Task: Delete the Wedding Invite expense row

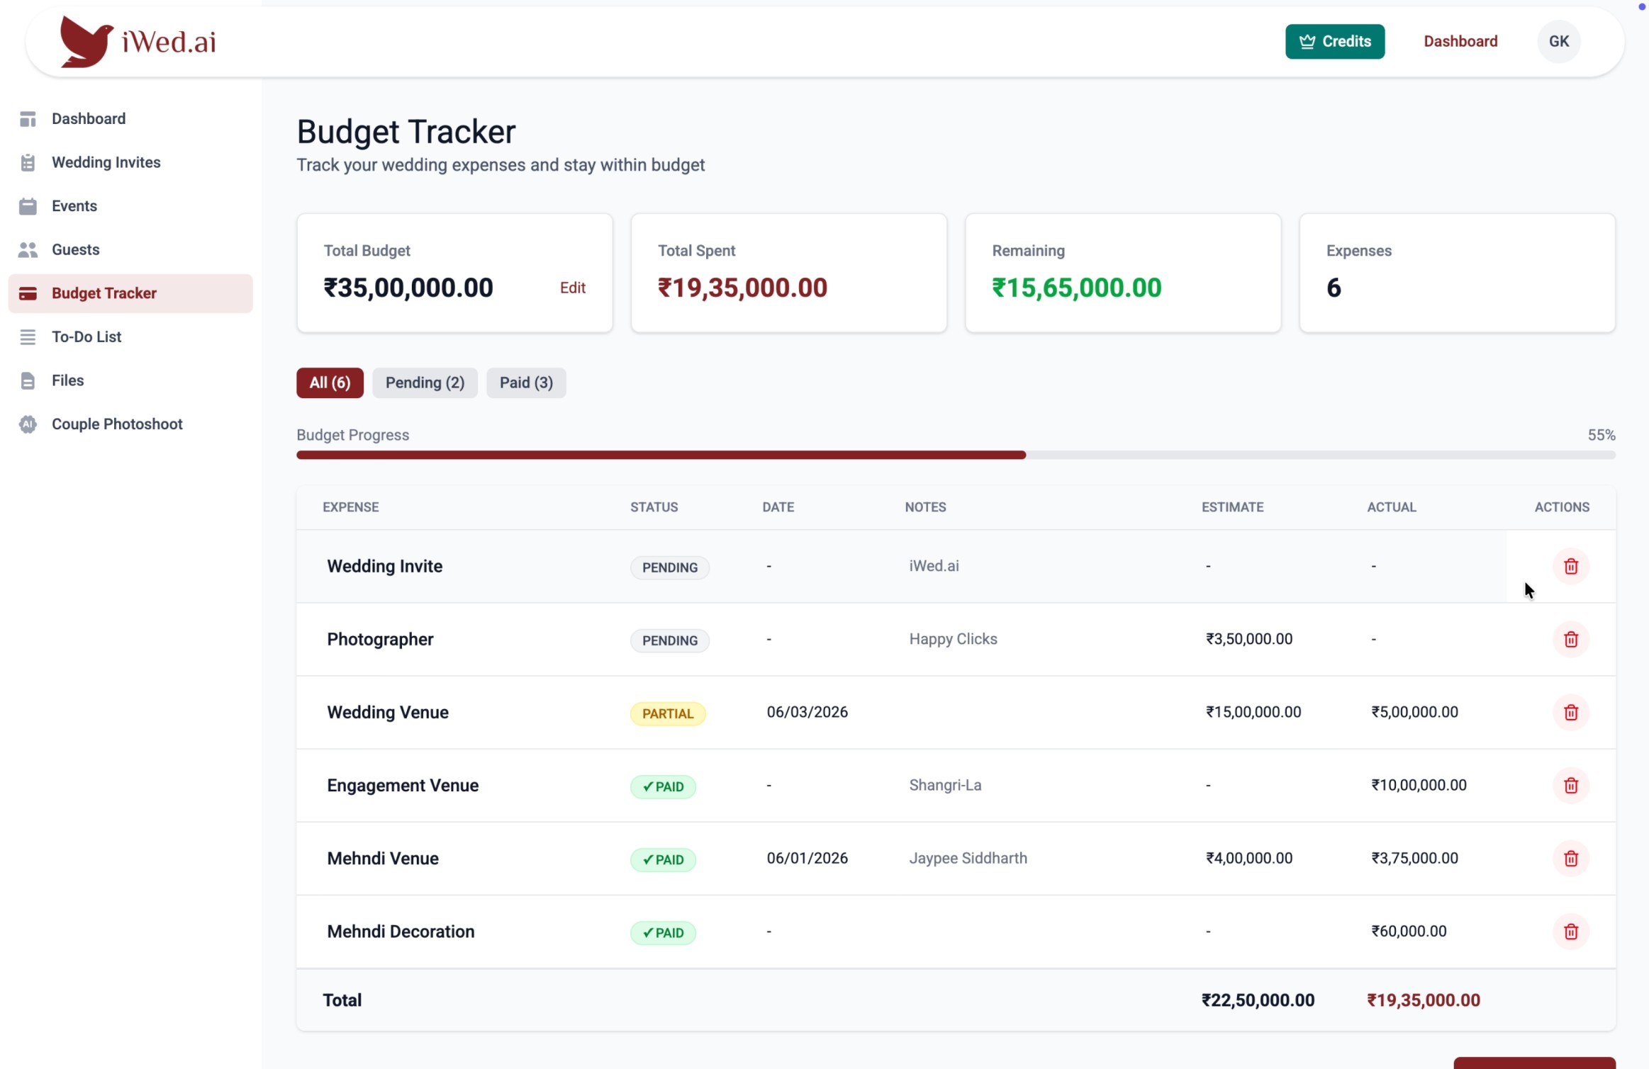Action: click(x=1571, y=566)
